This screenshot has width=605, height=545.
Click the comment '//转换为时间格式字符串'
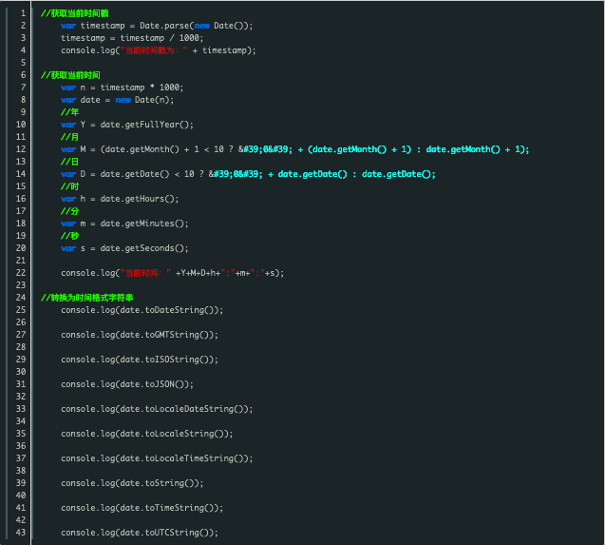coord(87,298)
